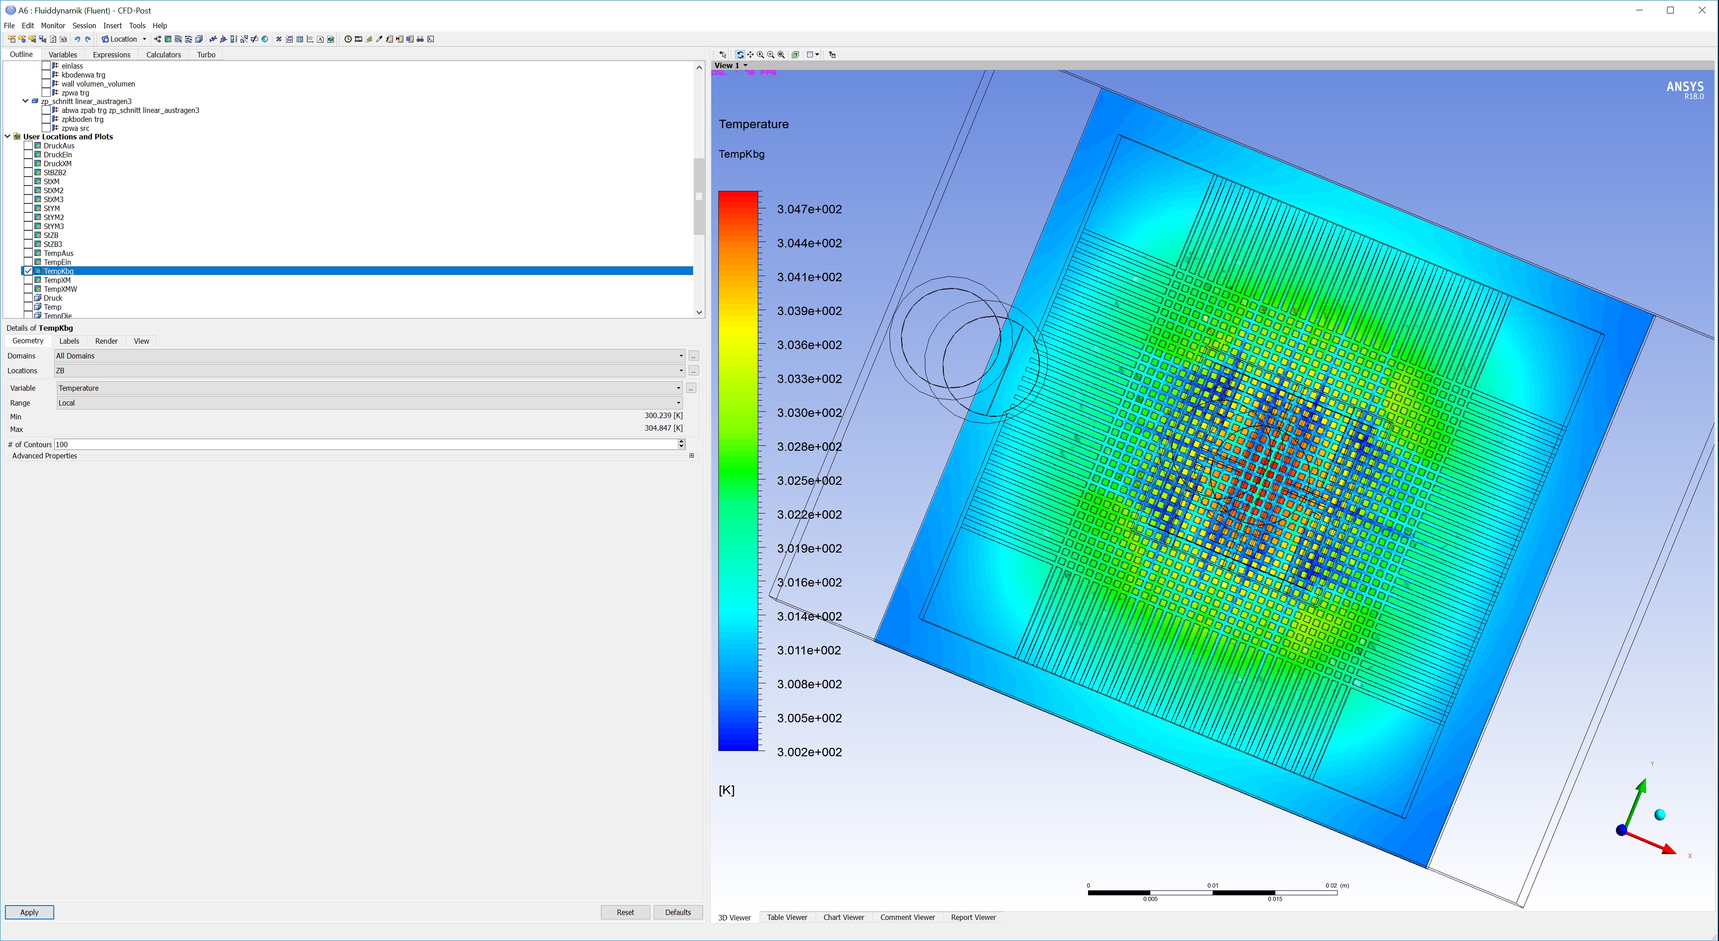Enable the TempAus checkbox
1719x941 pixels.
pyautogui.click(x=28, y=254)
